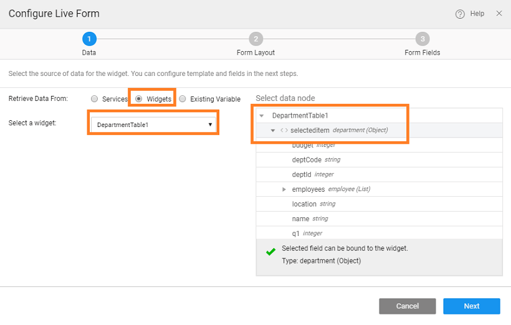Viewport: 511px width, 325px height.
Task: Click the green checkmark validation icon
Action: pyautogui.click(x=270, y=252)
